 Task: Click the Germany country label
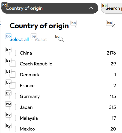click(30, 97)
